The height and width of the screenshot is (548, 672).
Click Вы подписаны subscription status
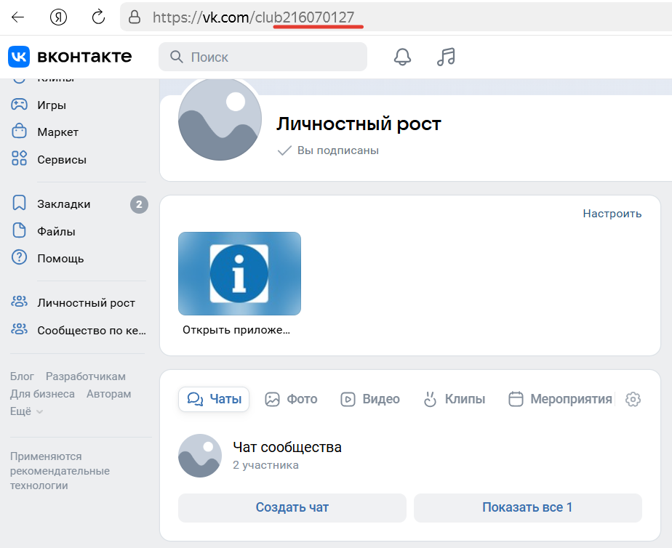(338, 150)
